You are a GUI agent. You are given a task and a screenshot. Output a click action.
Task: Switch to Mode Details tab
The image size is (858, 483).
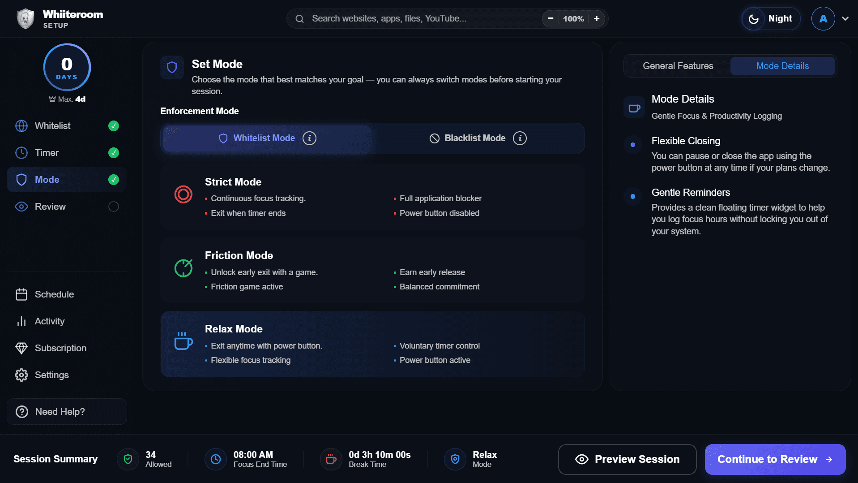(x=782, y=66)
